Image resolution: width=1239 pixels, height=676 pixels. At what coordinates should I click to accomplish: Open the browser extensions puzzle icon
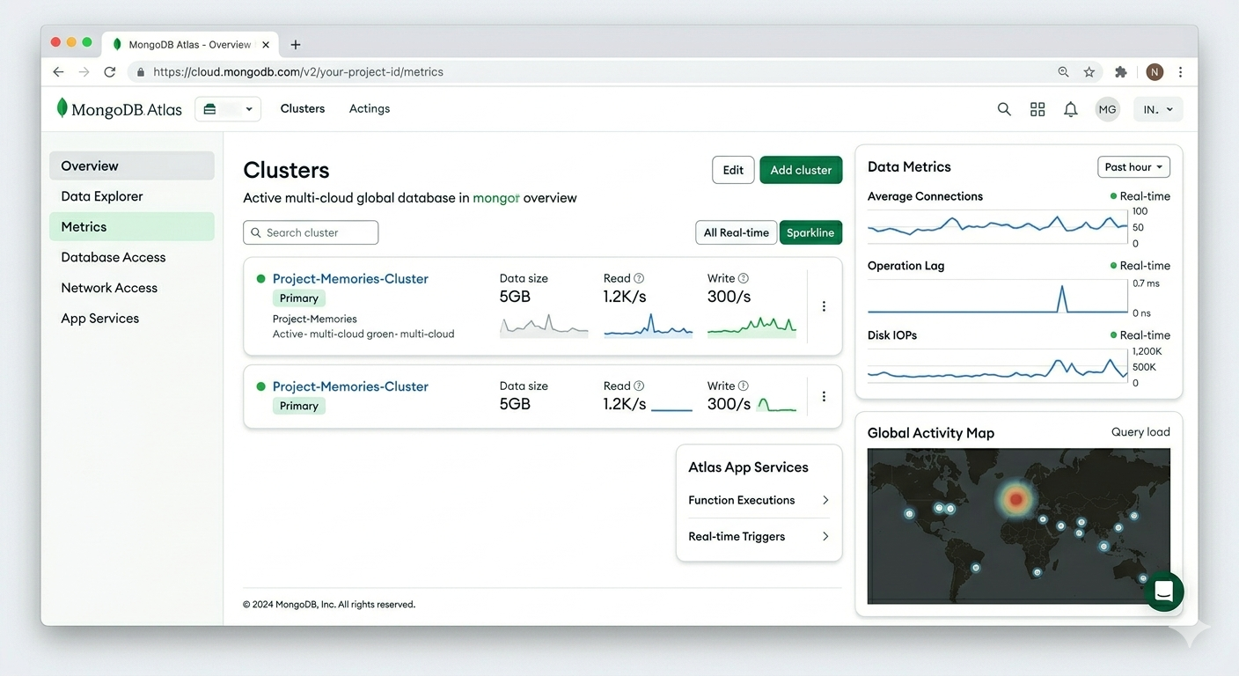click(1120, 72)
